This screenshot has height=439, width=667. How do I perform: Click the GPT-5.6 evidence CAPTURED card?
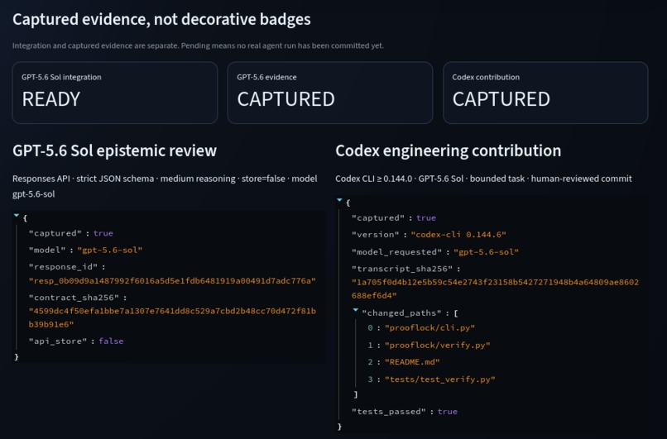point(330,93)
